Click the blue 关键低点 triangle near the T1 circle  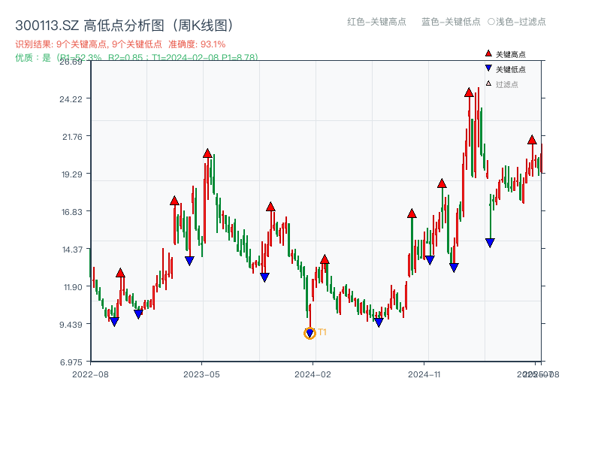pyautogui.click(x=310, y=331)
